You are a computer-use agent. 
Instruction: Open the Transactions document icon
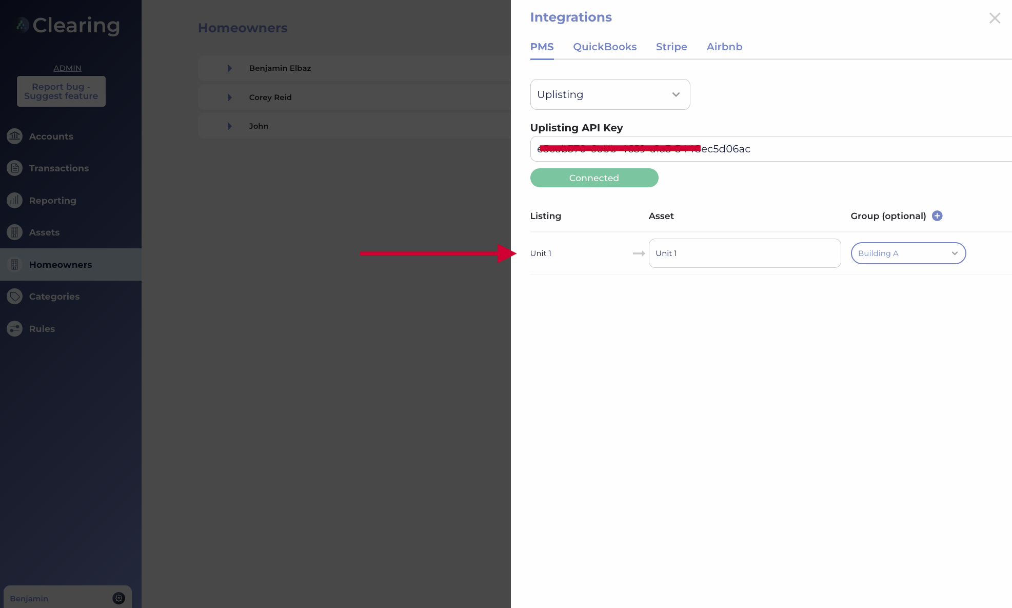[x=14, y=168]
